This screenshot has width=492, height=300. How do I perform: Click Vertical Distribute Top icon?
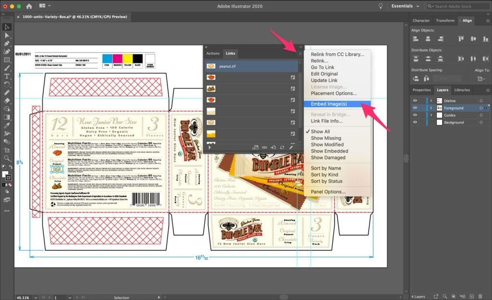point(416,59)
